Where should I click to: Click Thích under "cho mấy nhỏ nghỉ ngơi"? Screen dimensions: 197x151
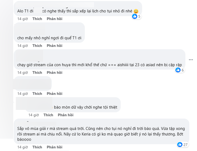pyautogui.click(x=37, y=46)
